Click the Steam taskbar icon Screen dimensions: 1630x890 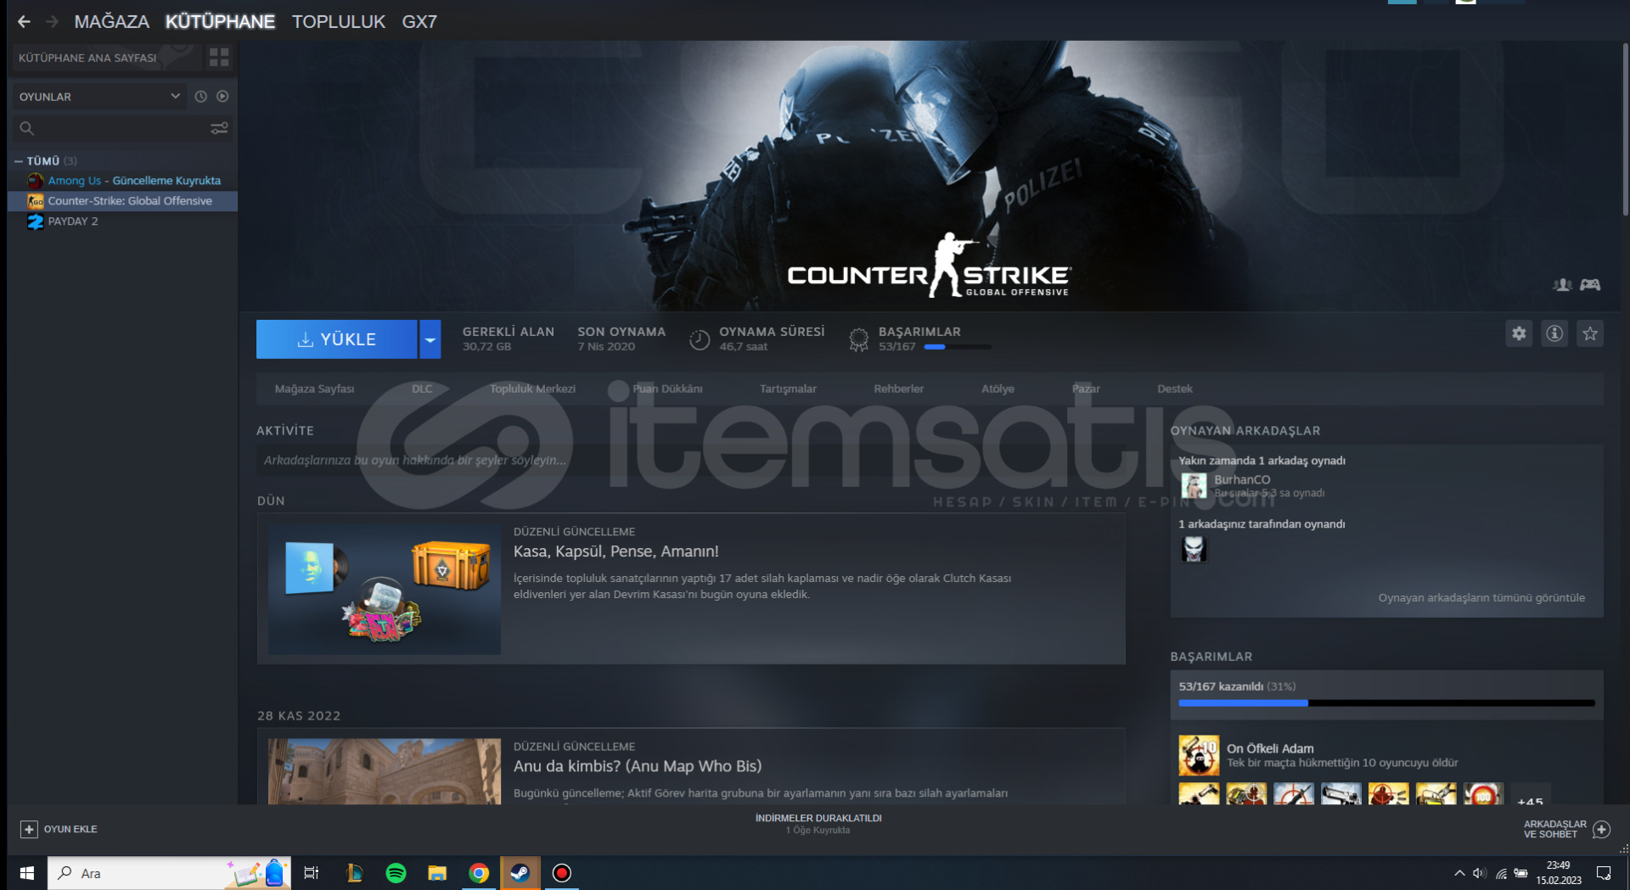pyautogui.click(x=520, y=873)
